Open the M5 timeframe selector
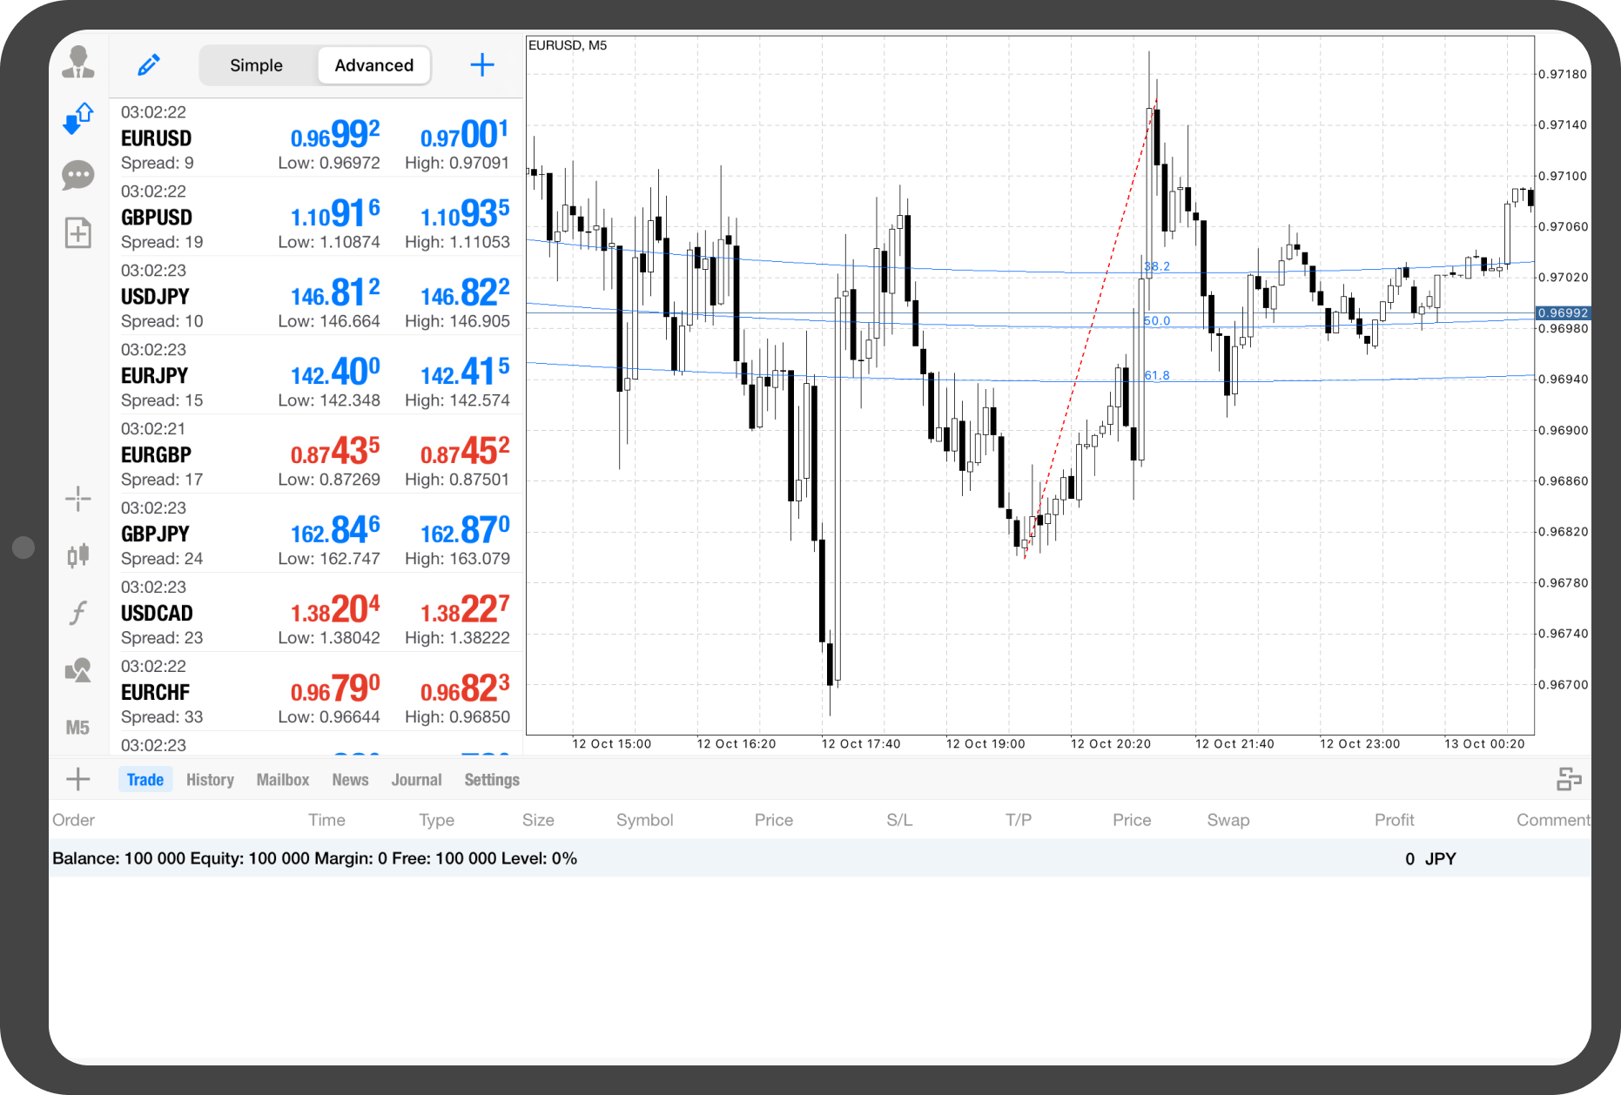 [x=78, y=728]
